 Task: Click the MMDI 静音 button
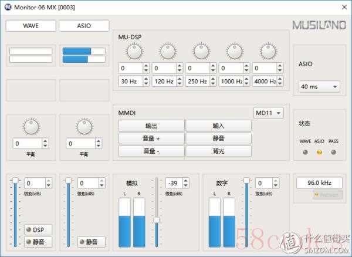pyautogui.click(x=219, y=138)
